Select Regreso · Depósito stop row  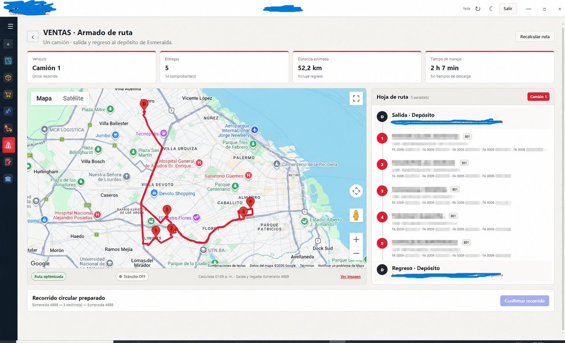463,271
